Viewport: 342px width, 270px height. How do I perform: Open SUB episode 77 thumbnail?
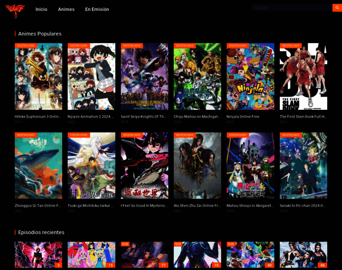click(144, 255)
